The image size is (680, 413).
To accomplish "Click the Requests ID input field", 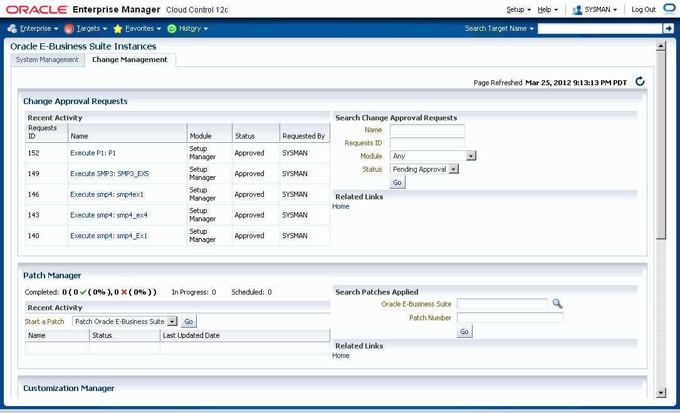I will click(427, 143).
